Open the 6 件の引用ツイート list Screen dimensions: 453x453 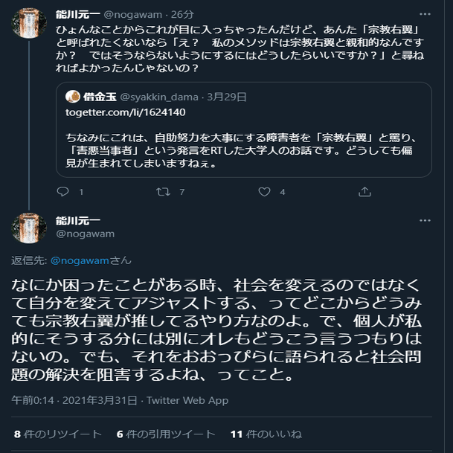pyautogui.click(x=165, y=434)
